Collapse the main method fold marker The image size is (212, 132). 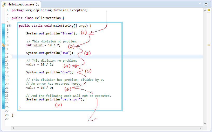click(x=10, y=25)
